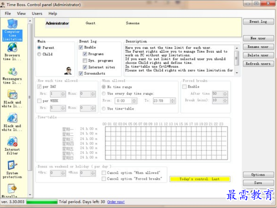The height and width of the screenshot is (208, 277).
Task: Toggle Screenshots checkbox
Action: tap(81, 73)
